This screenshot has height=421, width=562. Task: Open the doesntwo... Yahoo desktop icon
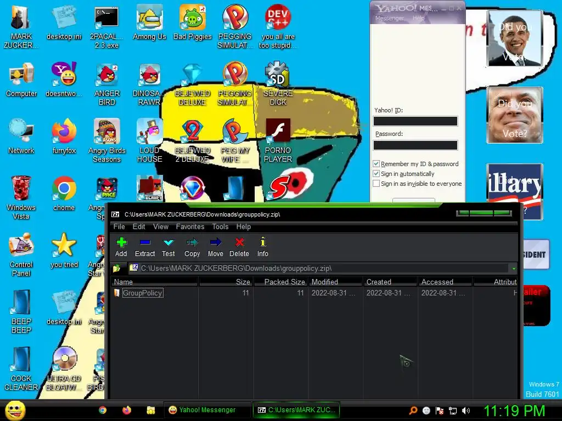click(64, 81)
